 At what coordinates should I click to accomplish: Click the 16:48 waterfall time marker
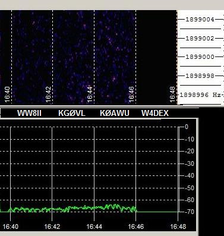point(173,95)
